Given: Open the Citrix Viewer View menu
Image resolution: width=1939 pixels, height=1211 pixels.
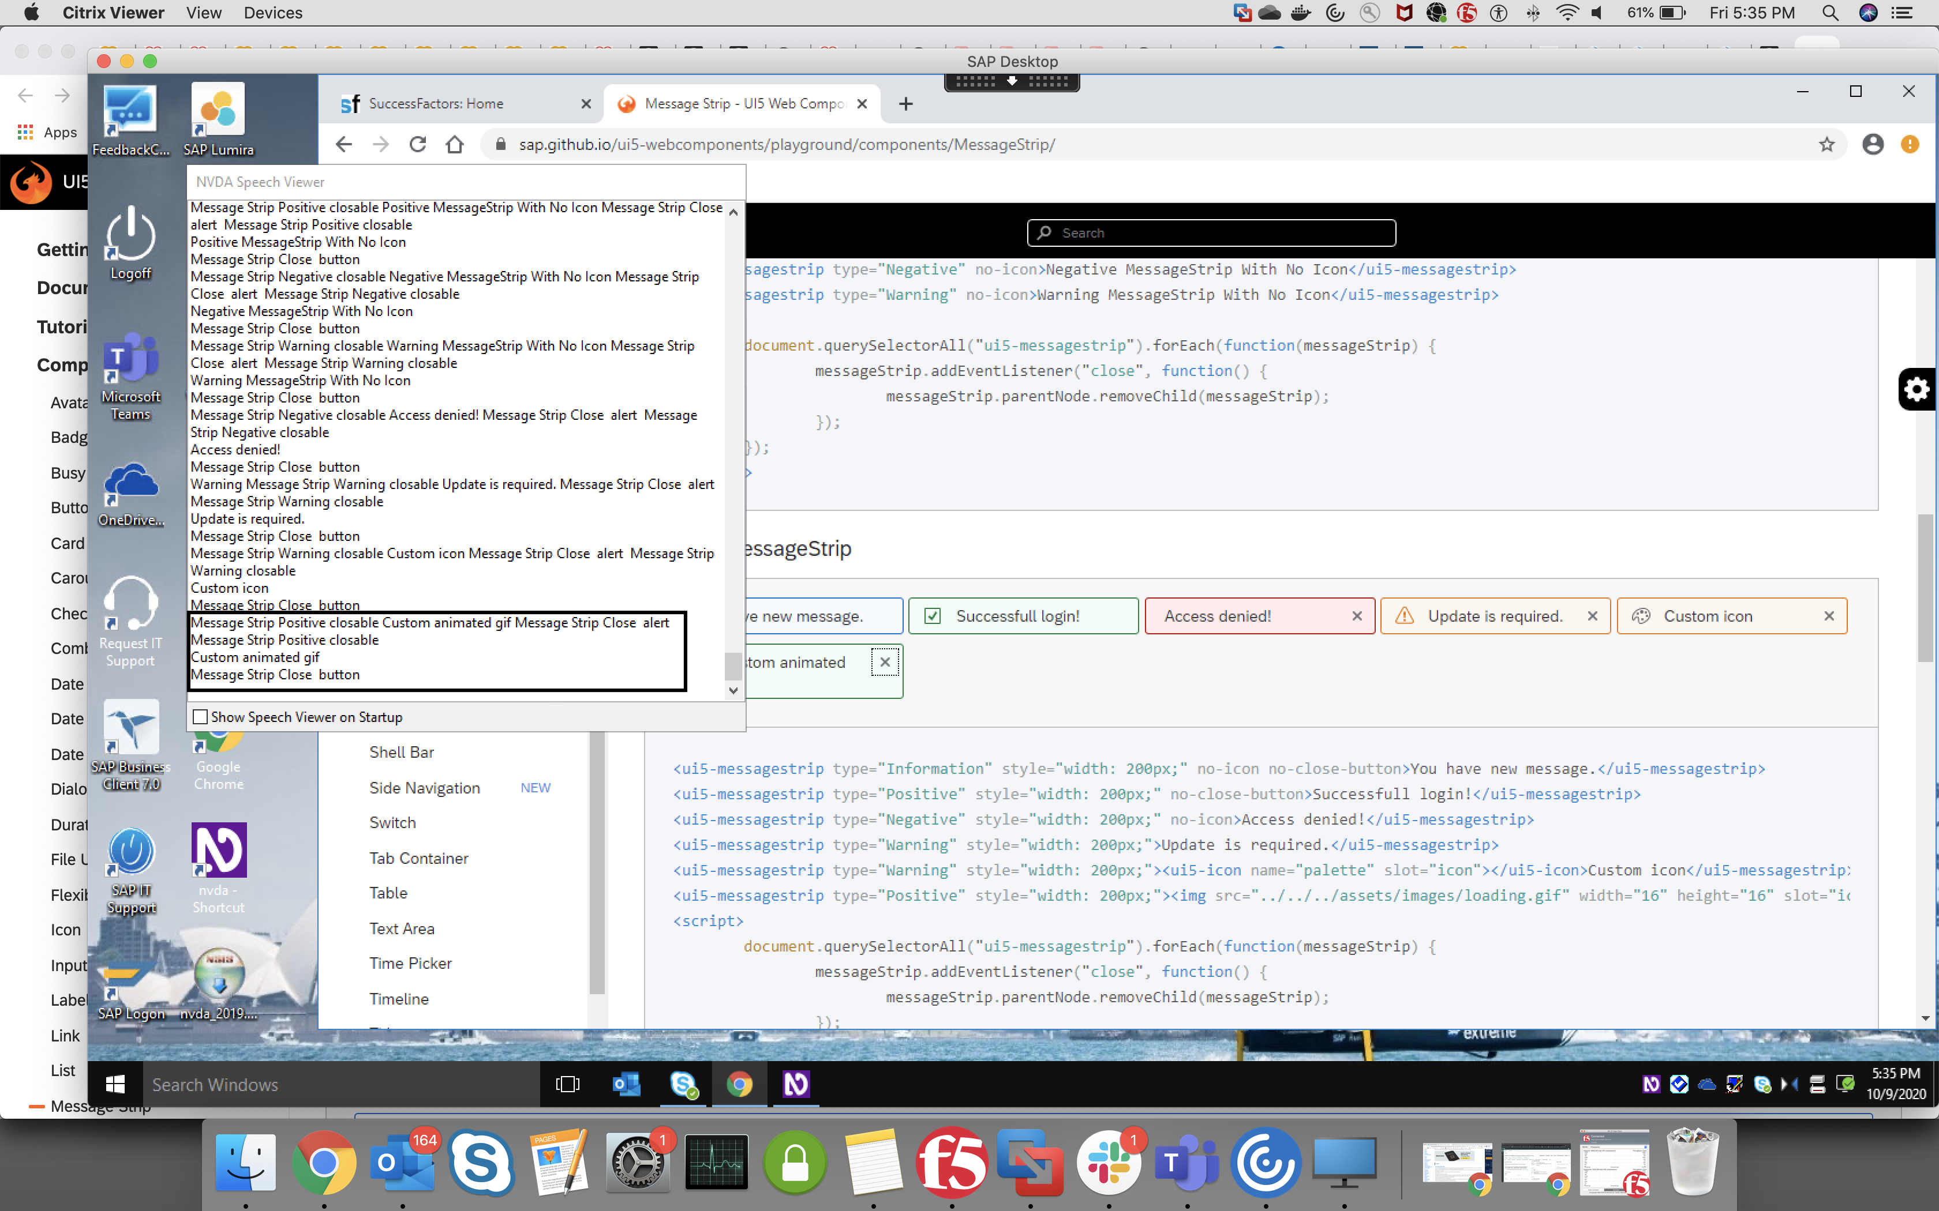Looking at the screenshot, I should [x=204, y=13].
